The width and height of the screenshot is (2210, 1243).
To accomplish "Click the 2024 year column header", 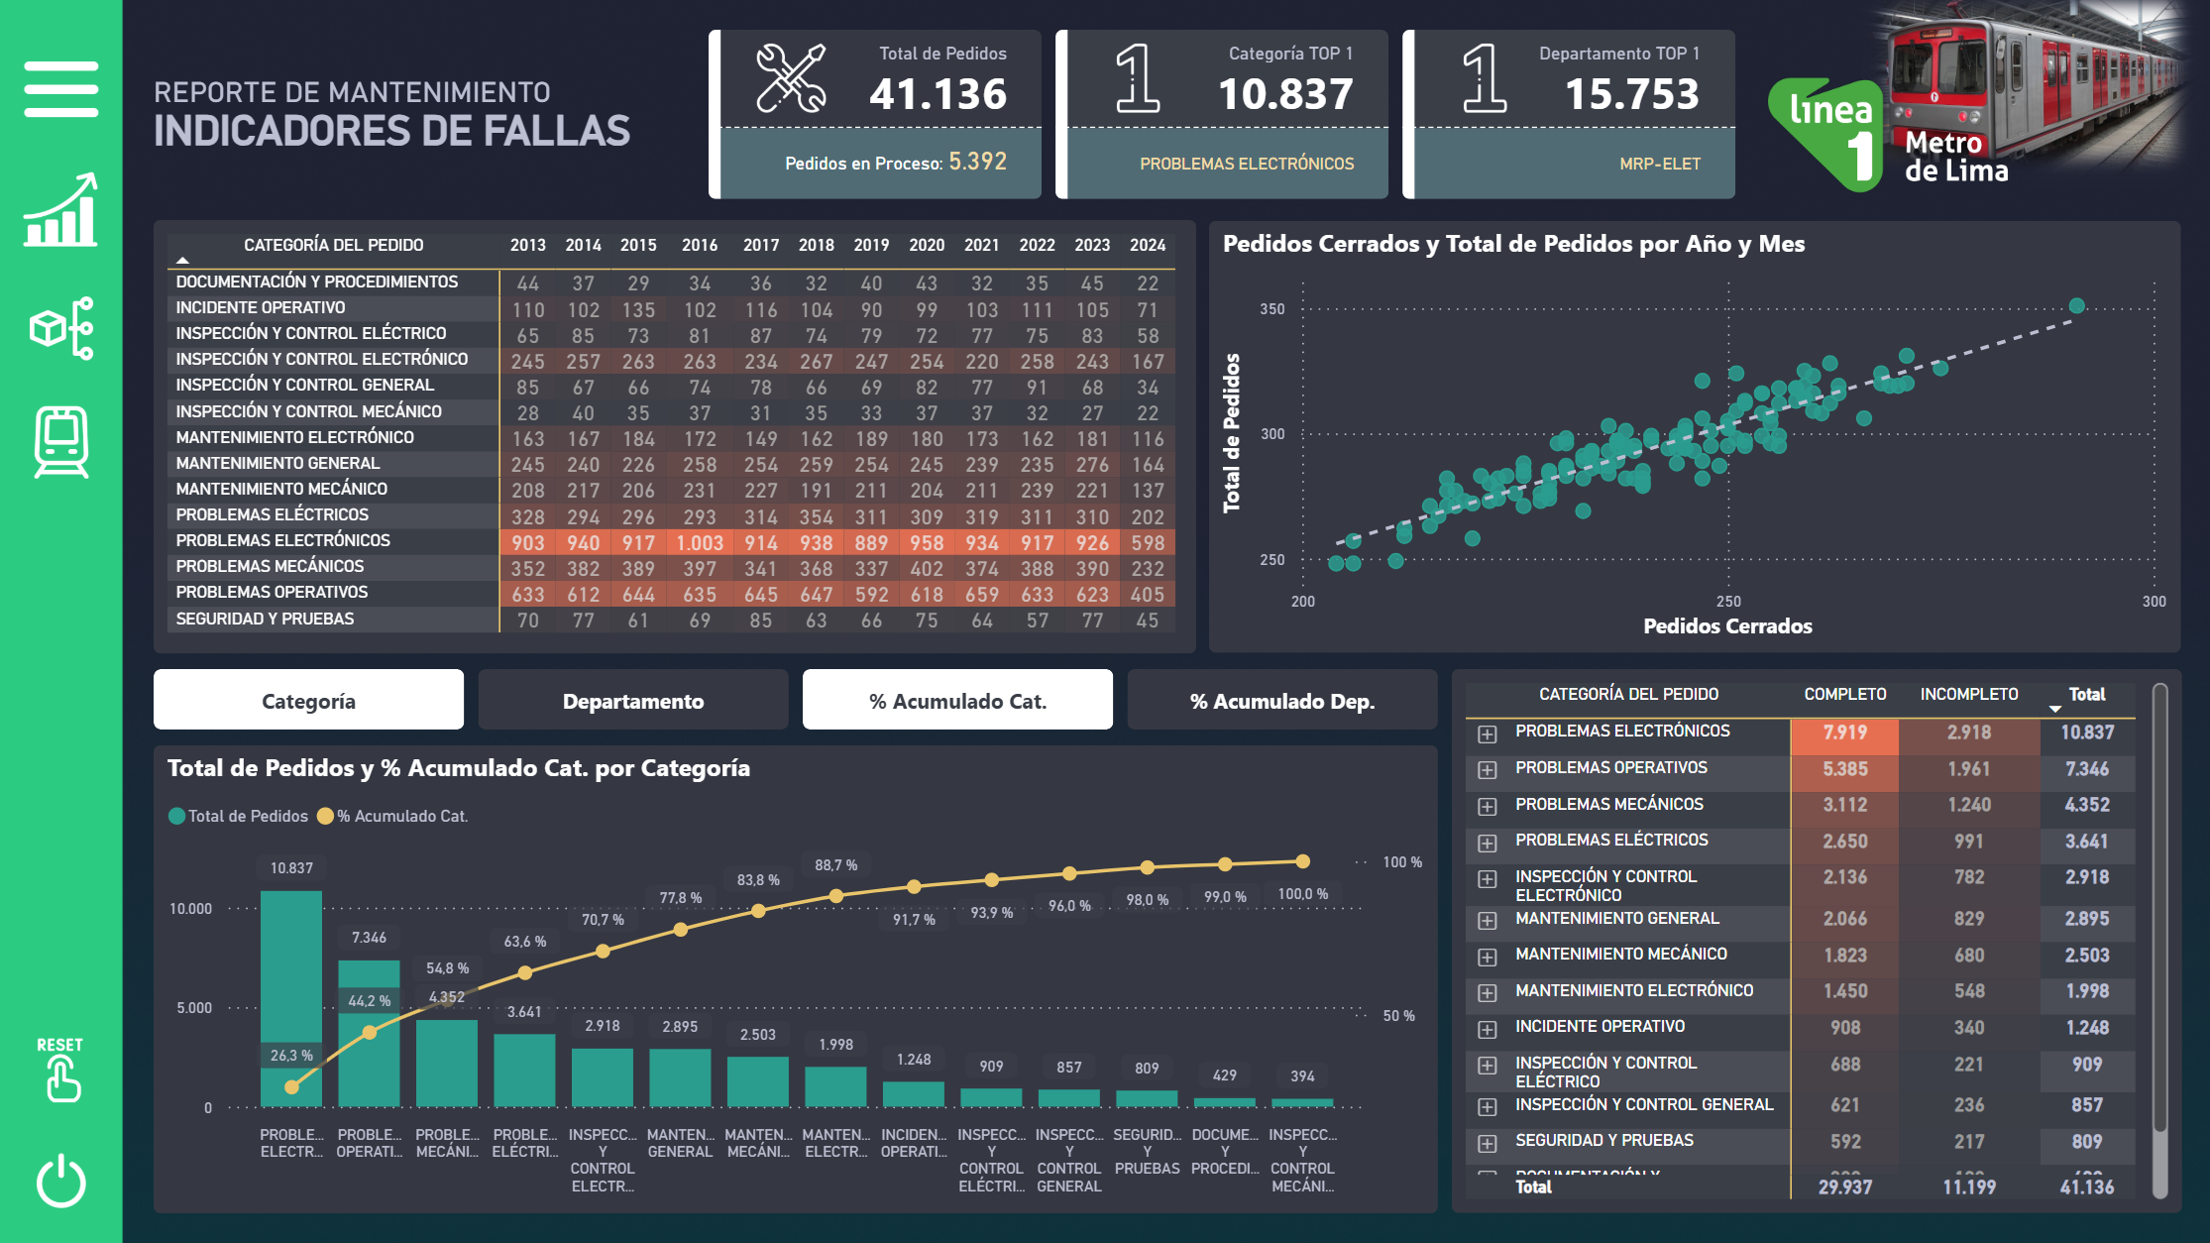I will 1147,245.
